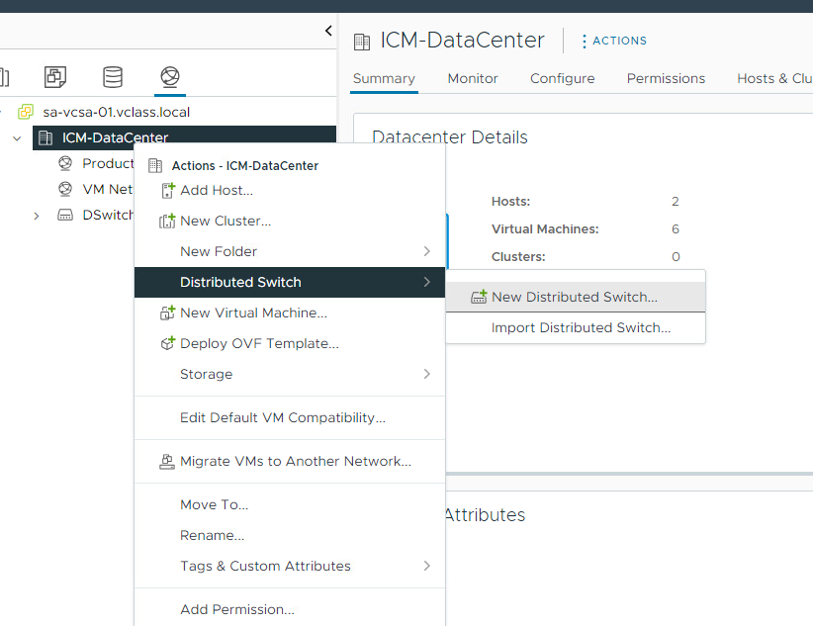Choose Add Host... from the context menu
Image resolution: width=813 pixels, height=626 pixels.
tap(290, 190)
